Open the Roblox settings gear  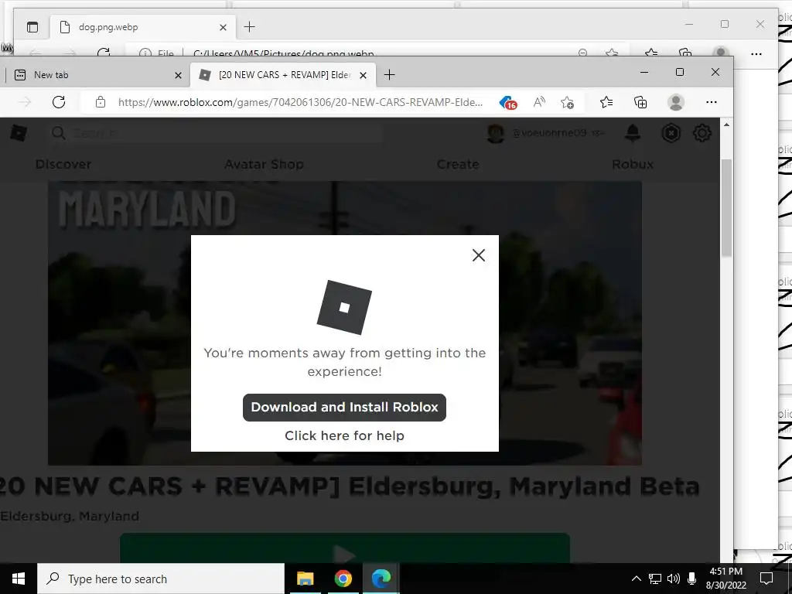click(x=702, y=133)
